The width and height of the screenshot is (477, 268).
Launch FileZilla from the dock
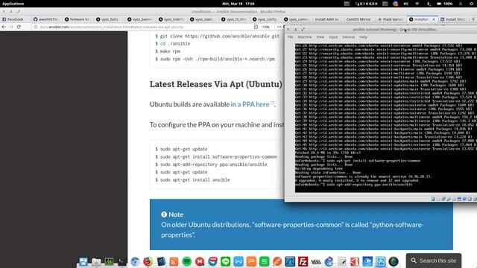coord(303,261)
